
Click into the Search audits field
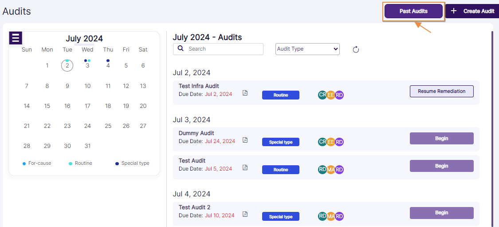click(x=218, y=49)
